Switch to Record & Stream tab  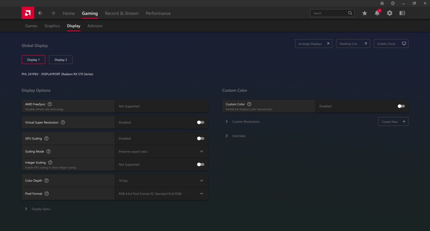pos(122,13)
